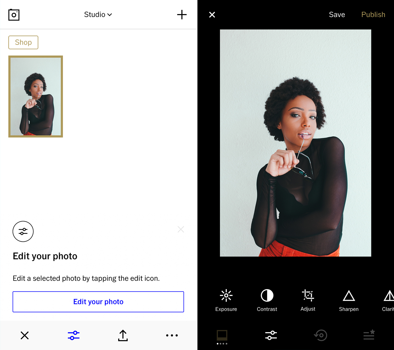Tap the plus icon to import photos
This screenshot has height=350, width=394.
[x=182, y=15]
